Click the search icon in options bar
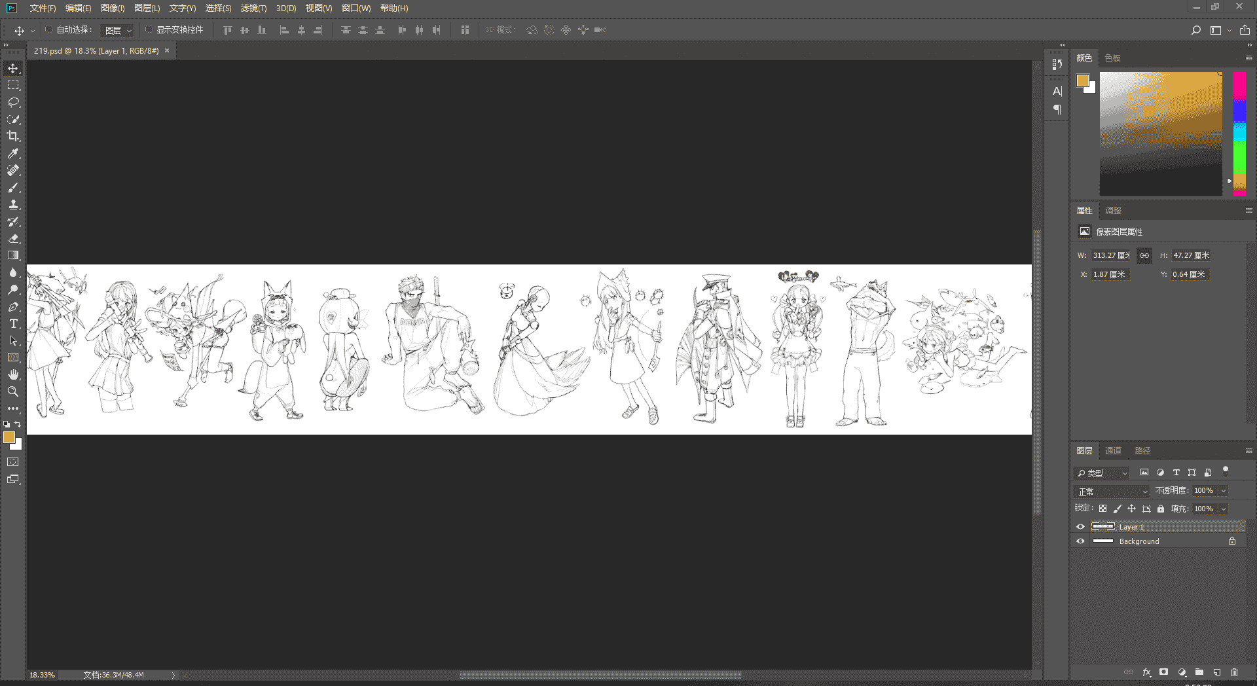Screen dimensions: 1257x686 1196,30
